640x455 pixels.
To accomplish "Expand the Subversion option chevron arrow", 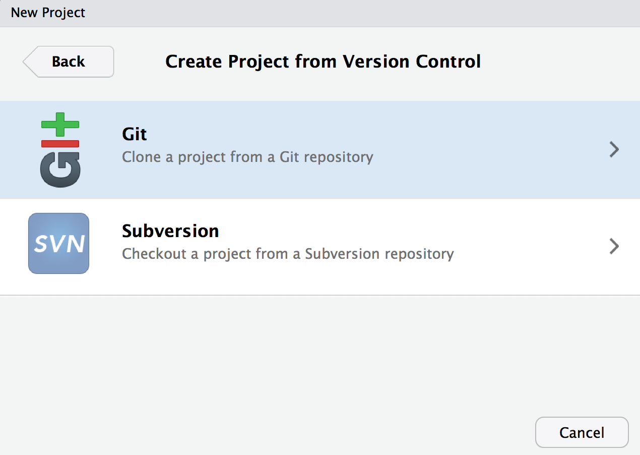I will point(613,246).
